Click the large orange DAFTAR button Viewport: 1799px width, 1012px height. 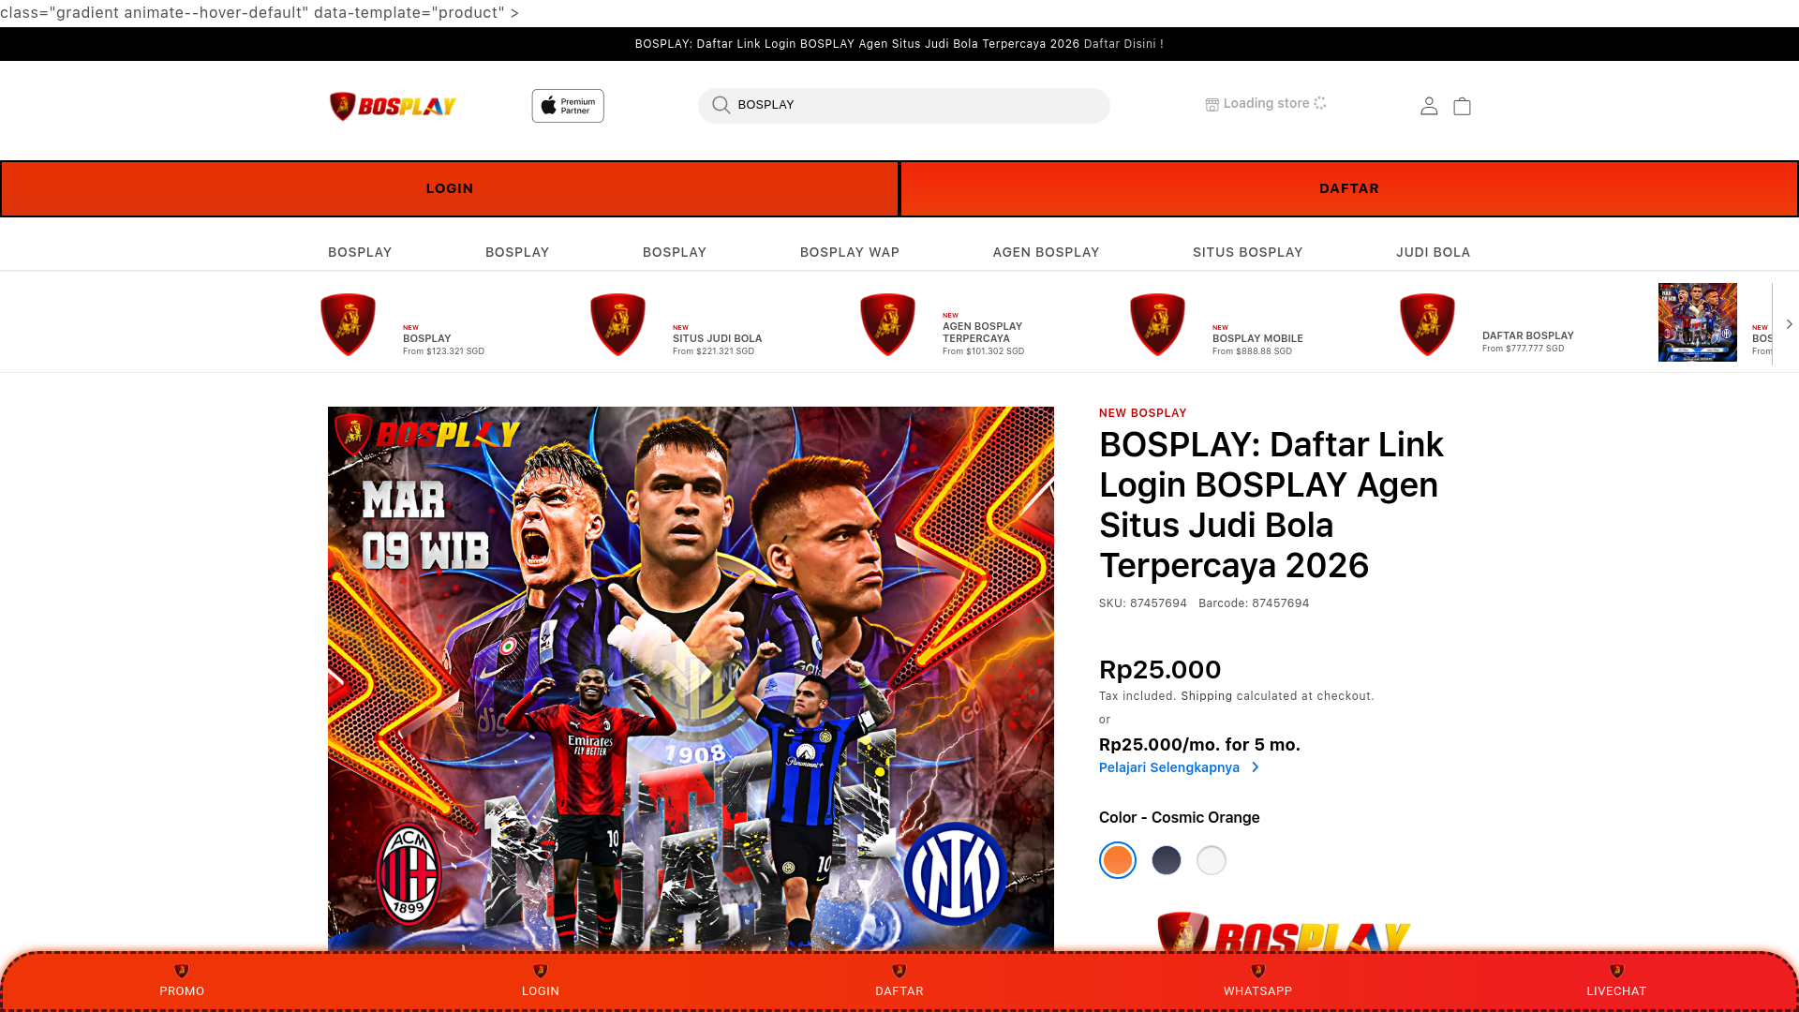tap(1349, 188)
